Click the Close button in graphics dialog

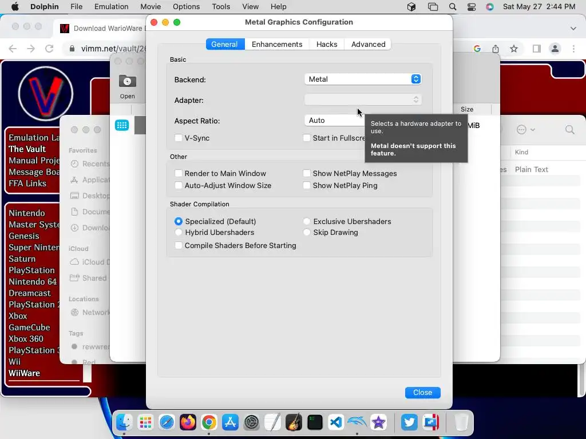[423, 392]
